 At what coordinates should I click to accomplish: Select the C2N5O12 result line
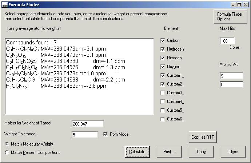point(56,55)
